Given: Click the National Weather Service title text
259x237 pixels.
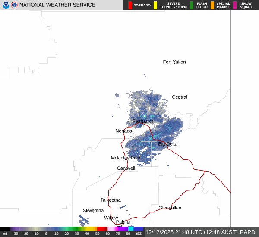Looking at the screenshot, I should coord(57,5).
